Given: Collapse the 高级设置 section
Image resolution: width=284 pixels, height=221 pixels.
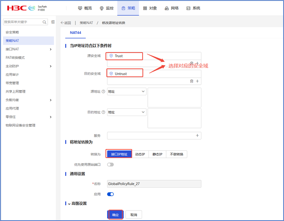Looking at the screenshot, I should pyautogui.click(x=69, y=204).
